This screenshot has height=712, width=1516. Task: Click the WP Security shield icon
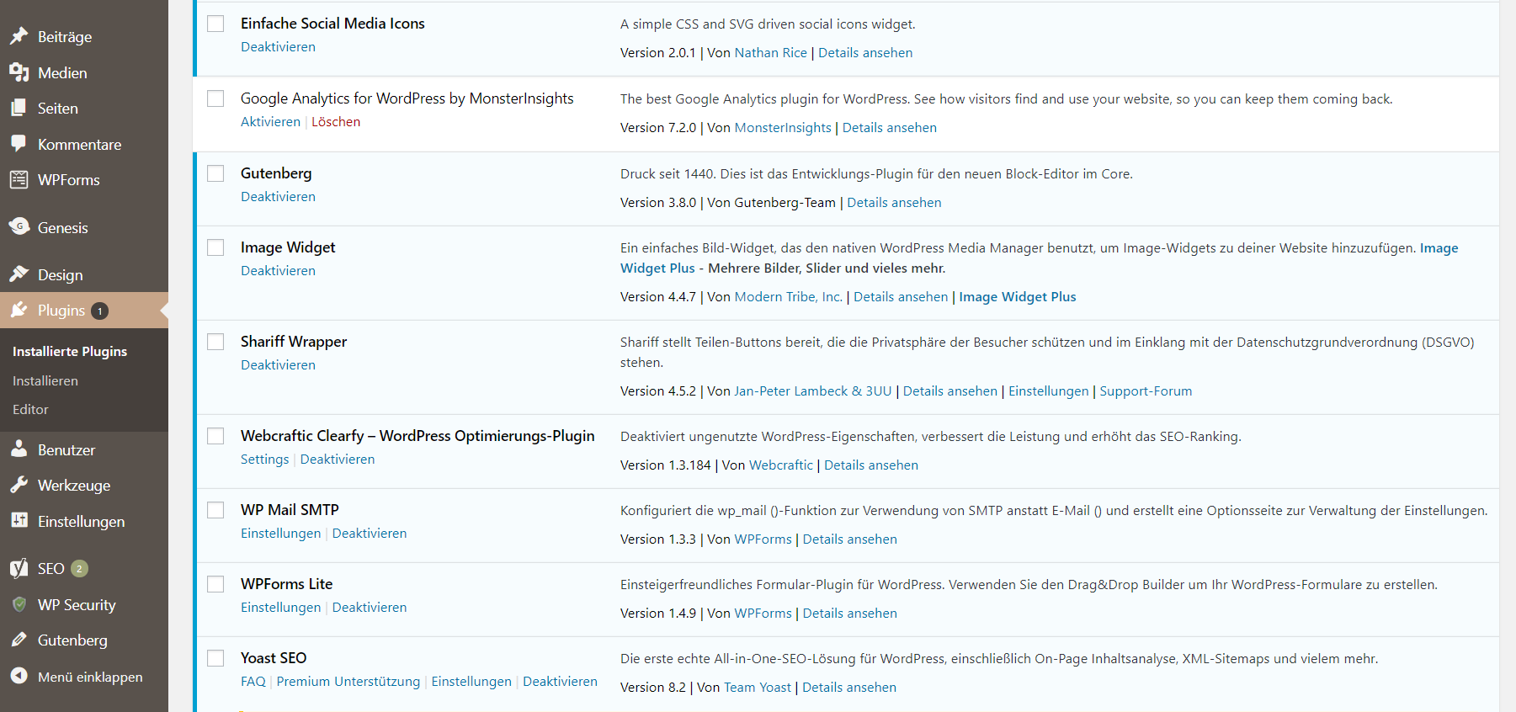click(x=19, y=604)
